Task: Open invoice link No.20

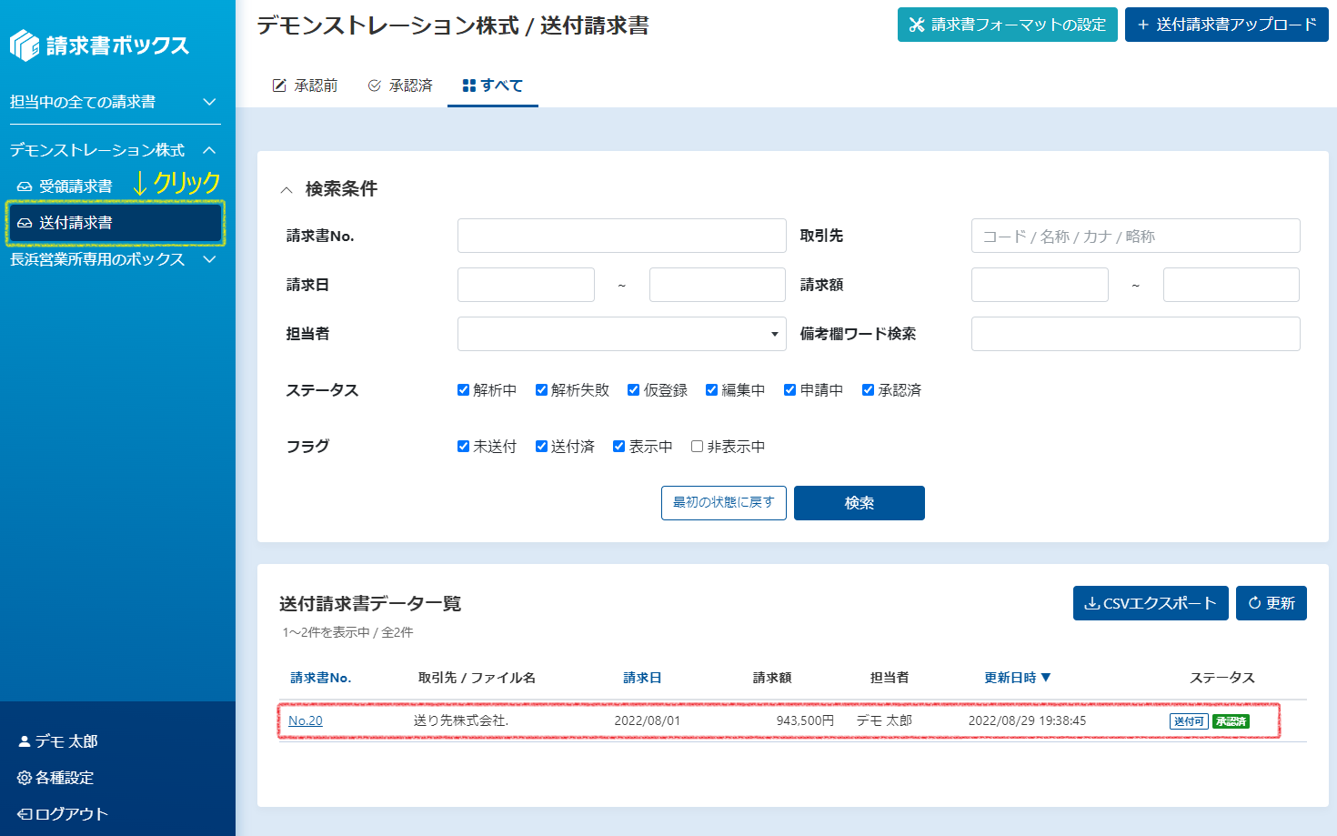Action: click(306, 720)
